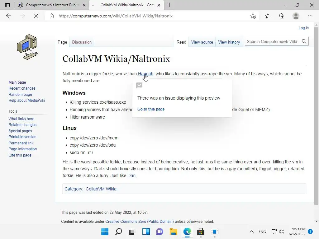Open the browser profile avatar
The image size is (319, 239).
pos(296,16)
